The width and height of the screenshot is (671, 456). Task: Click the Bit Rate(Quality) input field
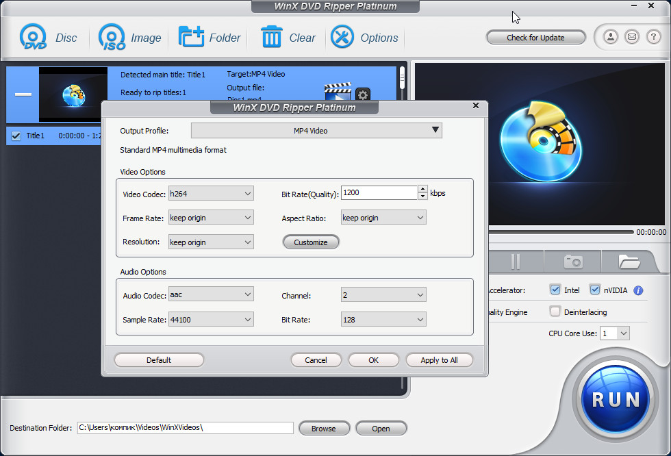pyautogui.click(x=379, y=192)
